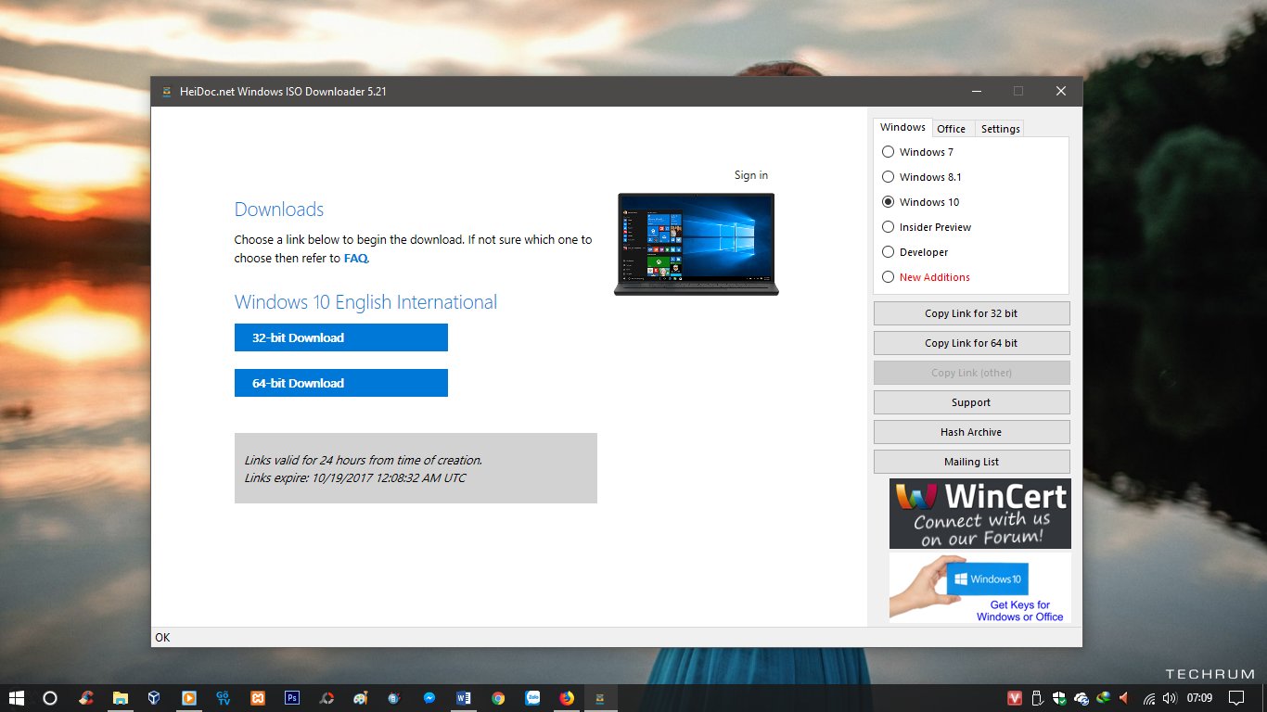The width and height of the screenshot is (1267, 712).
Task: Open the cloud sync tray icon
Action: pos(1081,698)
